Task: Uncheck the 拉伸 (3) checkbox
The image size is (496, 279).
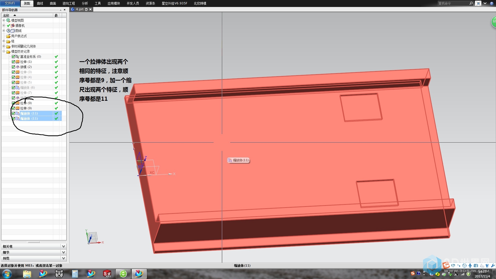Action: (13, 72)
